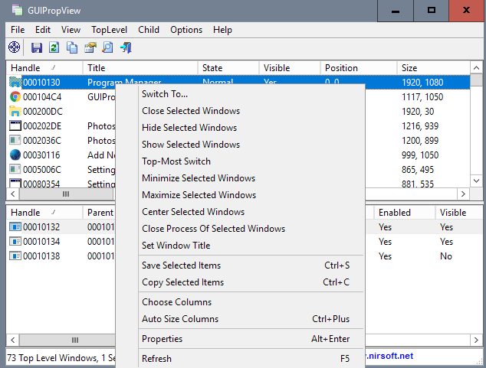This screenshot has height=368, width=486.
Task: Sort child list by Handle column header
Action: point(44,213)
